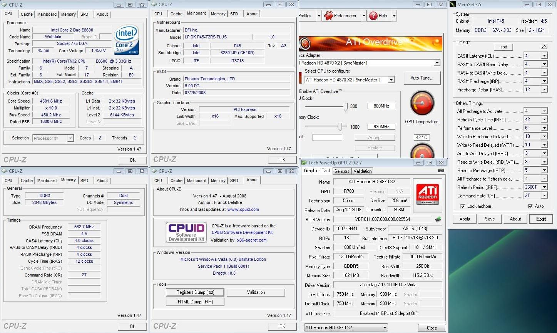This screenshot has width=557, height=333.
Task: Open the www.cpuid.com link
Action: click(x=243, y=209)
